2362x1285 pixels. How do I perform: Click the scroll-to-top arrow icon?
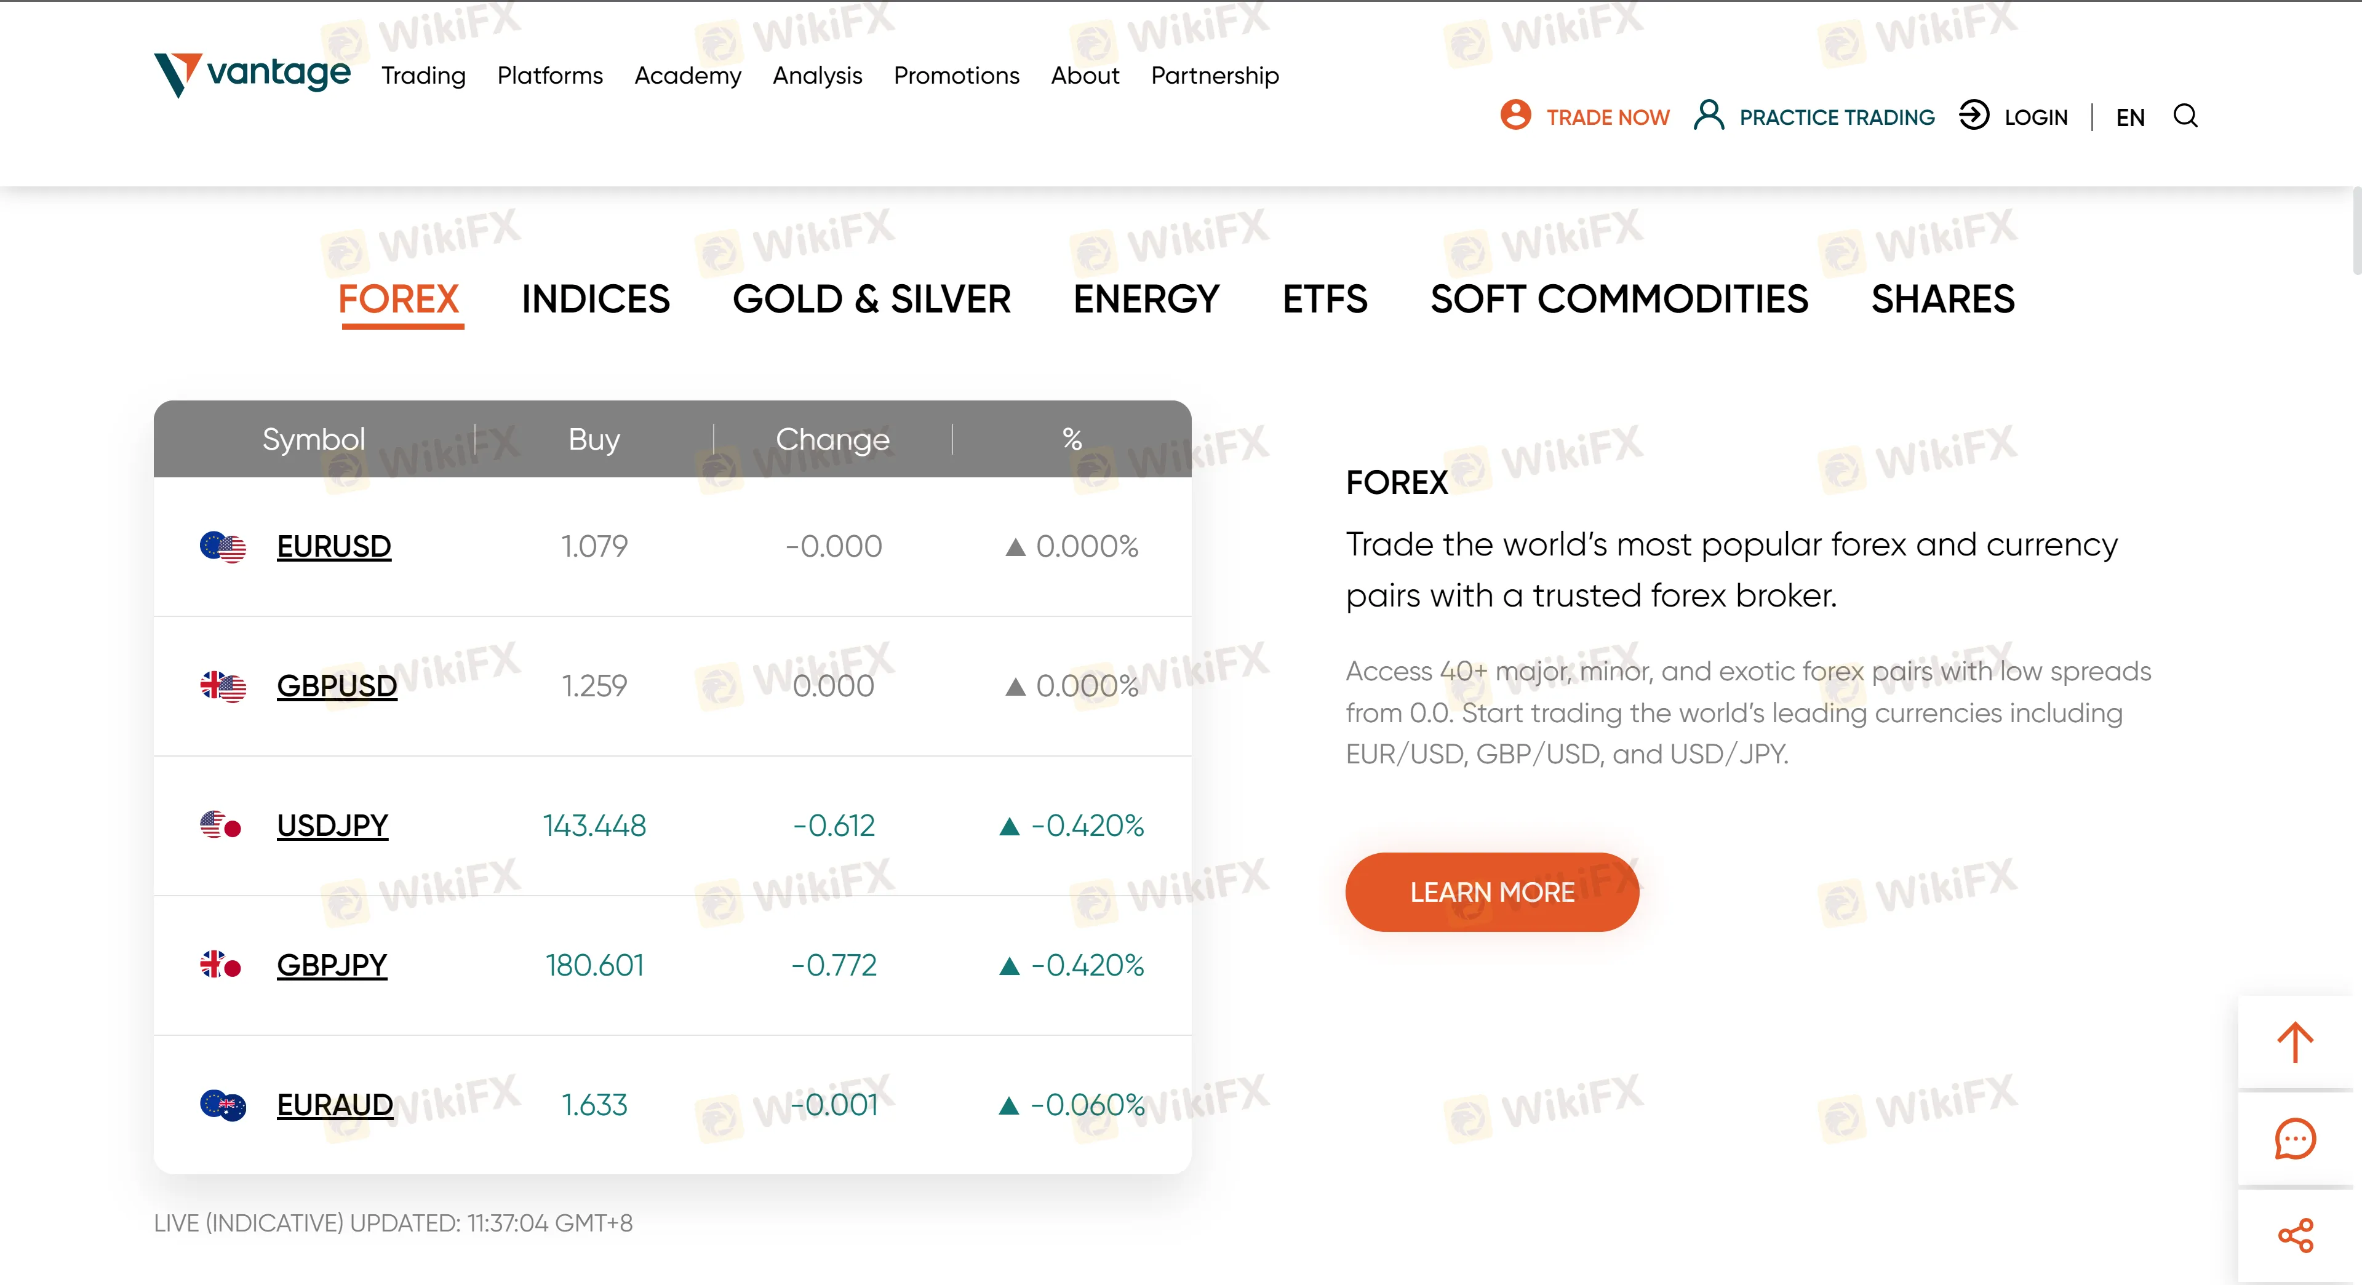pyautogui.click(x=2295, y=1042)
